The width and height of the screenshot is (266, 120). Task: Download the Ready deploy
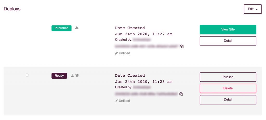click(x=72, y=75)
